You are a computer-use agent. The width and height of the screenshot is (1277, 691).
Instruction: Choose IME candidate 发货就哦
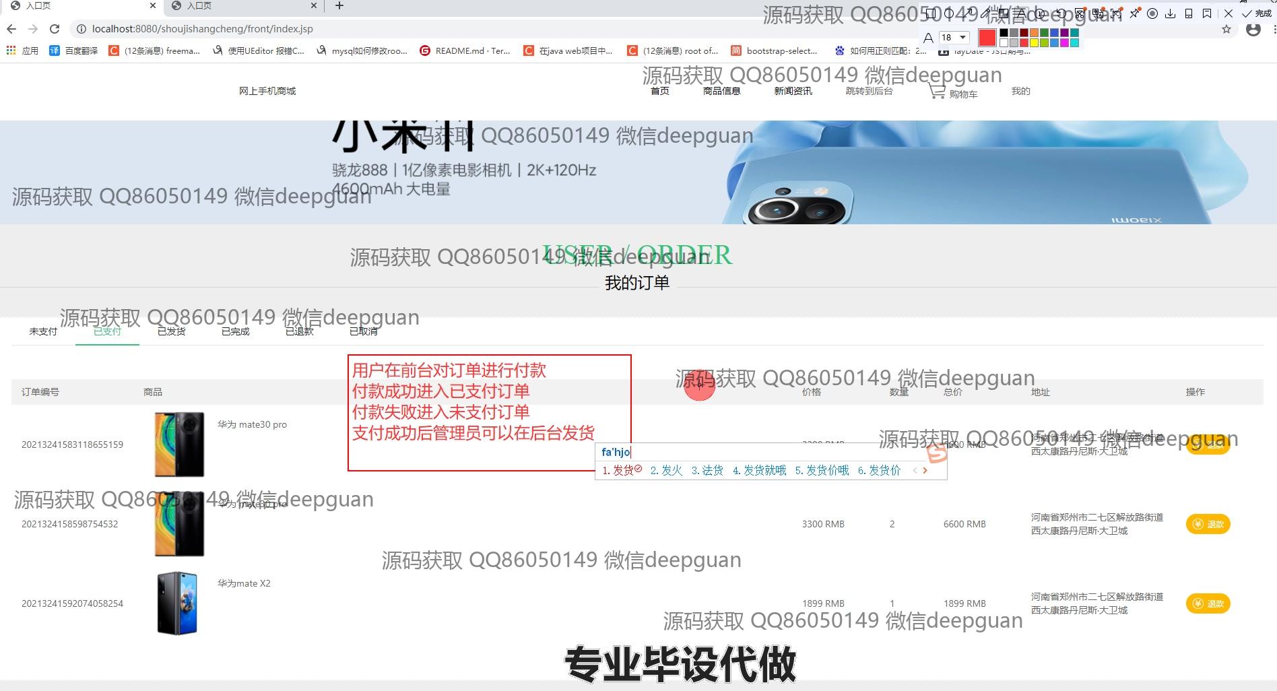click(759, 471)
